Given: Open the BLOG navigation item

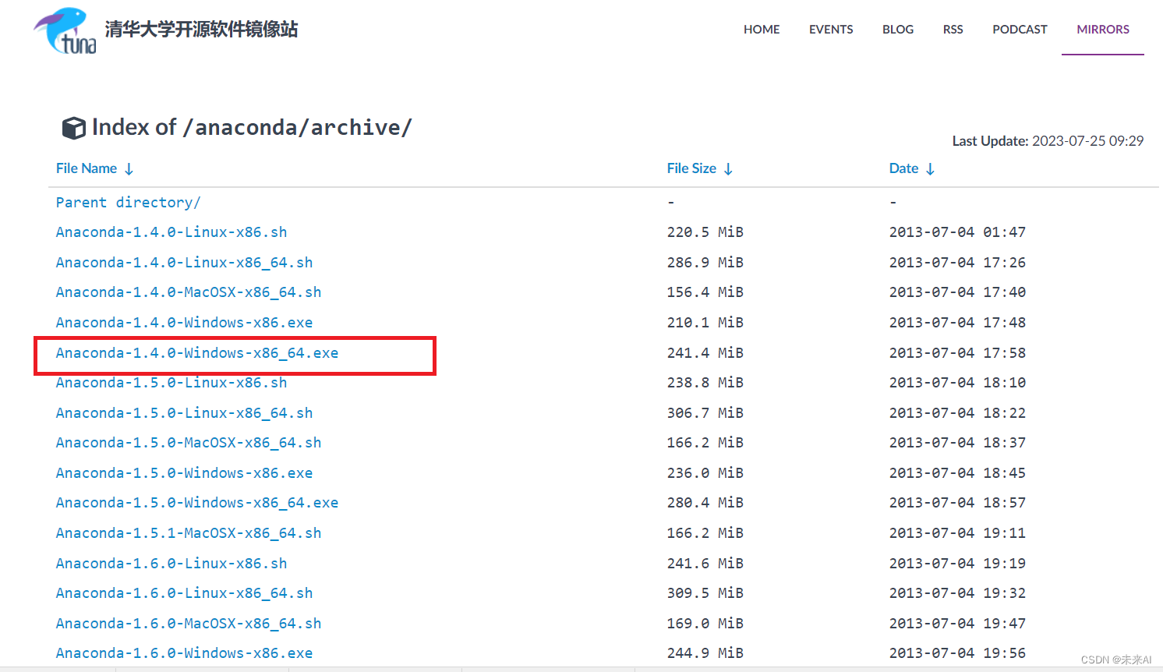Looking at the screenshot, I should (x=898, y=30).
